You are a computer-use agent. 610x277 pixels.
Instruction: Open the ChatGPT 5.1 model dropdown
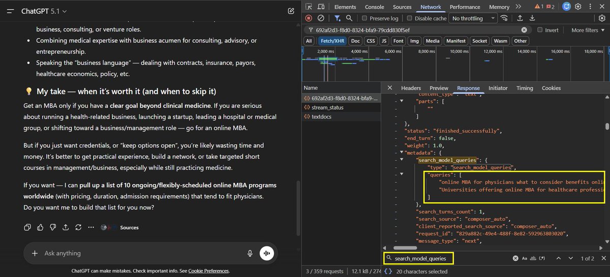(44, 11)
